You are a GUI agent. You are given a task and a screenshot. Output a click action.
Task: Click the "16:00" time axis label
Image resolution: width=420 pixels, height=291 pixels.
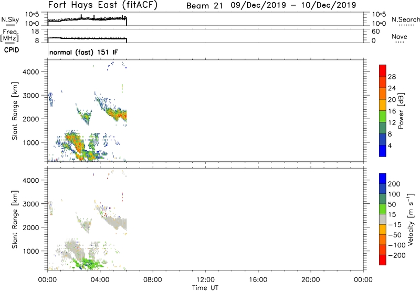click(258, 280)
